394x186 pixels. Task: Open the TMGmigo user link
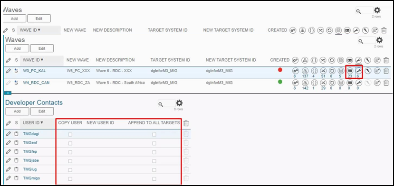[x=31, y=178]
